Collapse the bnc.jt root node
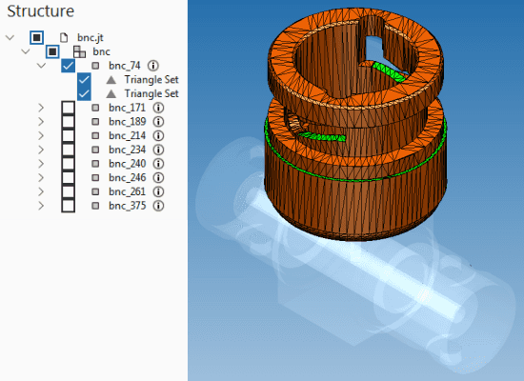This screenshot has height=381, width=524. (x=10, y=37)
